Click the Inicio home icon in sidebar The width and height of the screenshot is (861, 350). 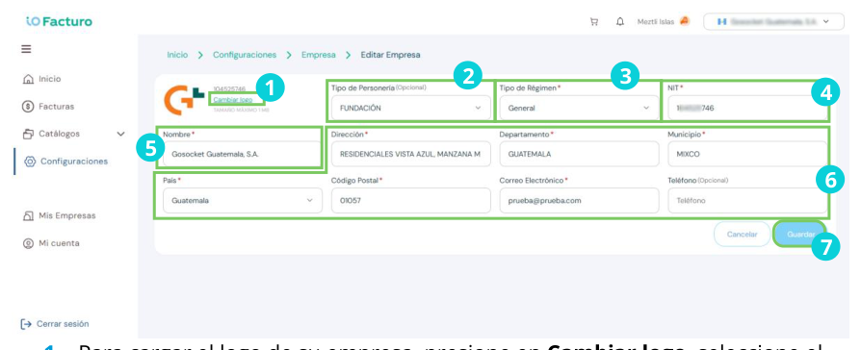coord(28,80)
